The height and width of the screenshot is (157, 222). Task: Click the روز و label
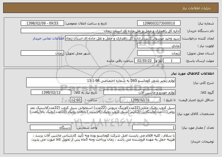click(159, 61)
